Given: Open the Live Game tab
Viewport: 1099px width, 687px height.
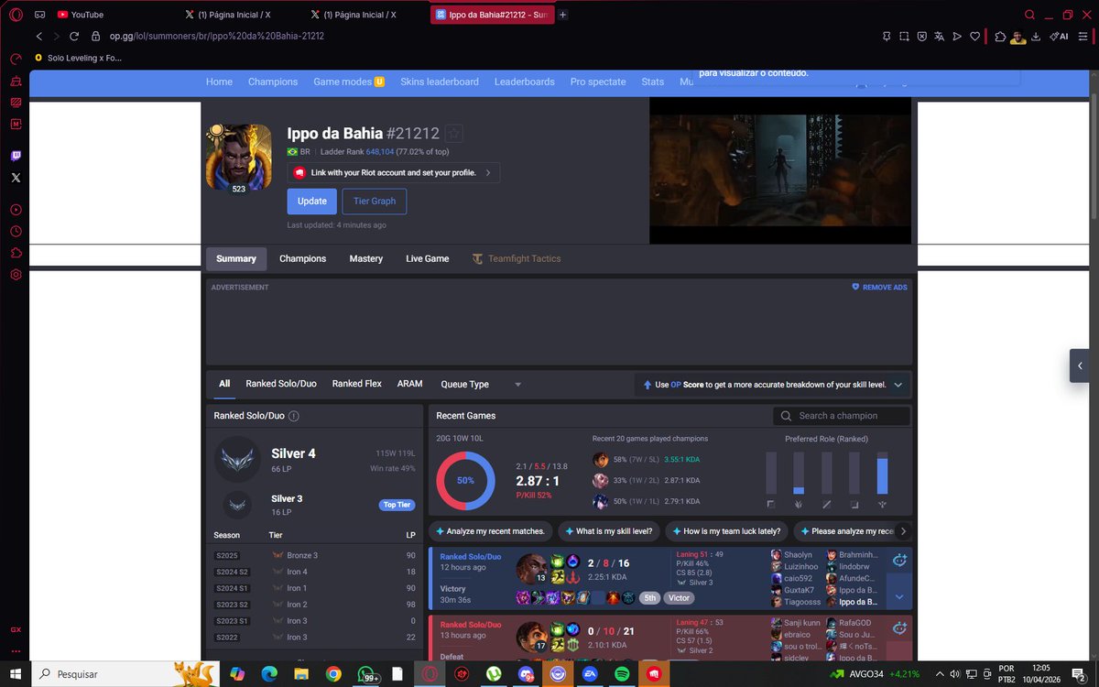Looking at the screenshot, I should tap(427, 258).
